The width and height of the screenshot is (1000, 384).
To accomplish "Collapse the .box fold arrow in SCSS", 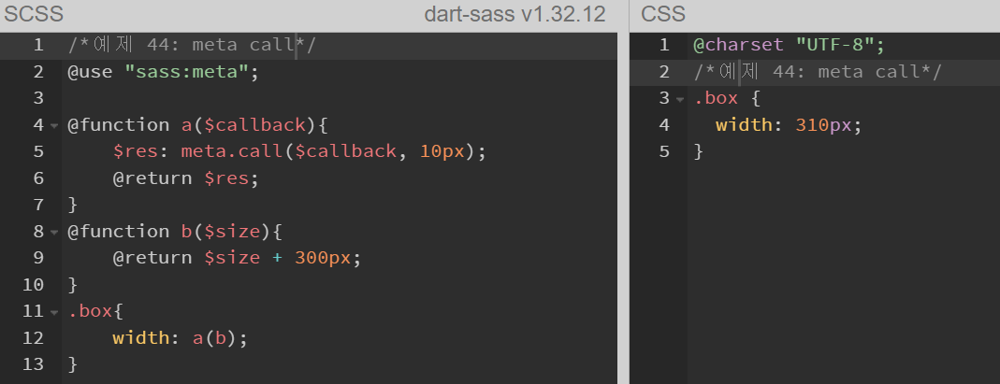I will [54, 312].
